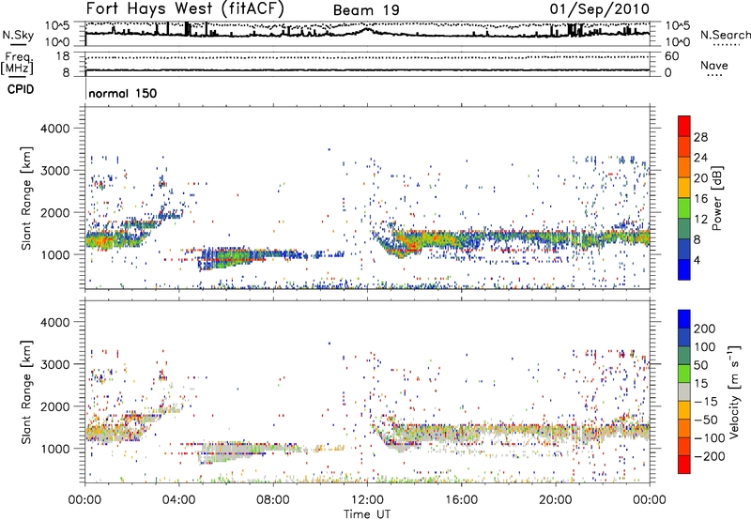
Task: Click the velocity panel 'Slant Range [km]' label
Action: [26, 391]
